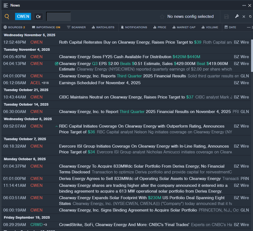Click the earnings target icon on Q3 EPS headline
253x231 pixels.
coord(57,64)
